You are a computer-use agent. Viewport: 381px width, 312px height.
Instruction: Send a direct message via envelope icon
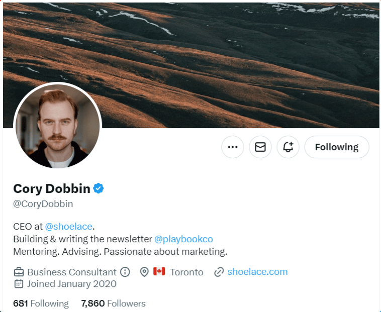[260, 147]
